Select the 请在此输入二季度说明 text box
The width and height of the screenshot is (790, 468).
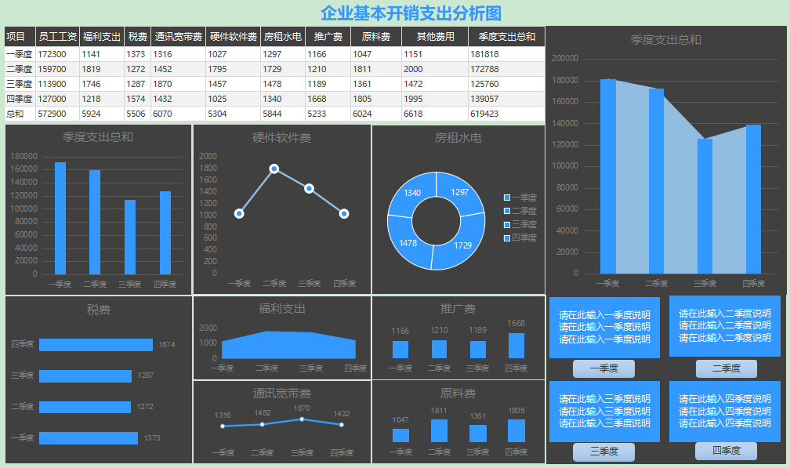click(724, 326)
